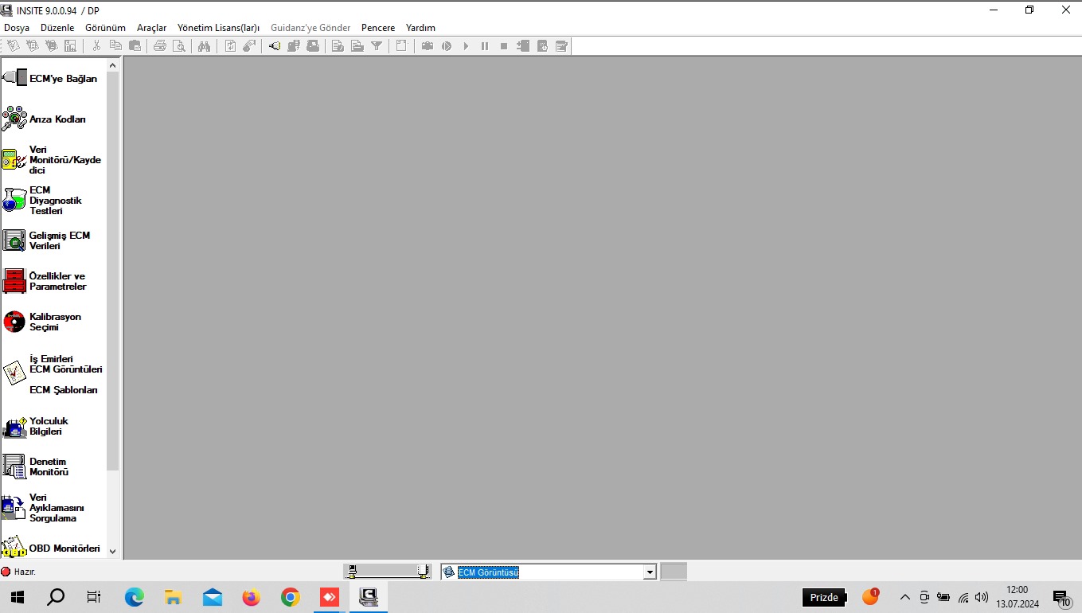The image size is (1082, 613).
Task: Click the ECM Şablonları link in sidebar
Action: coord(64,390)
